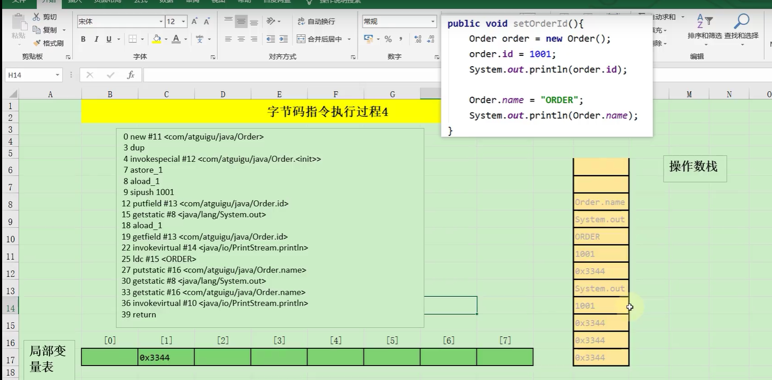Viewport: 772px width, 380px height.
Task: Toggle Italic formatting
Action: coord(96,39)
